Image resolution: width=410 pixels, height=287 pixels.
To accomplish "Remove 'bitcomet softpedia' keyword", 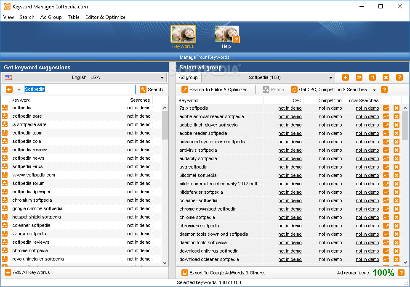I will coord(397,175).
